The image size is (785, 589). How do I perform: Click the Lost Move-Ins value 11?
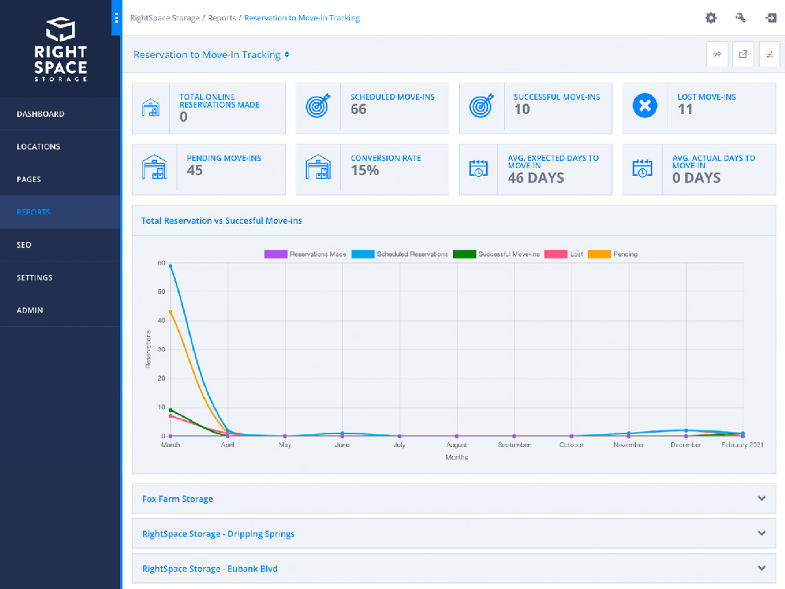pos(685,109)
